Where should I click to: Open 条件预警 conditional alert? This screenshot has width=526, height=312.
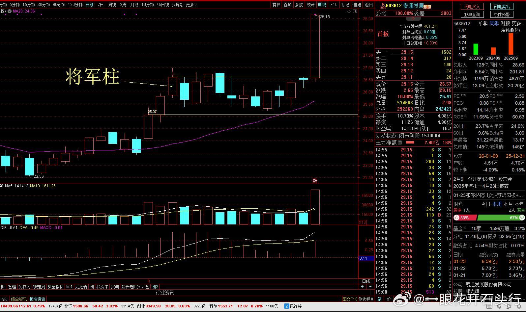click(x=502, y=14)
